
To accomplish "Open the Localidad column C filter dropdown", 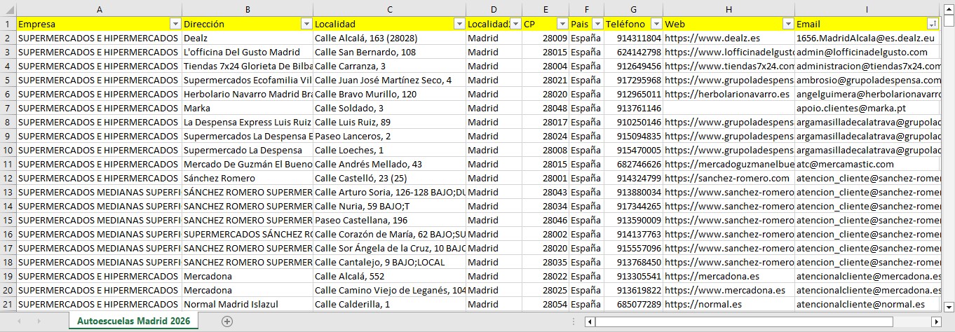I will (x=459, y=24).
